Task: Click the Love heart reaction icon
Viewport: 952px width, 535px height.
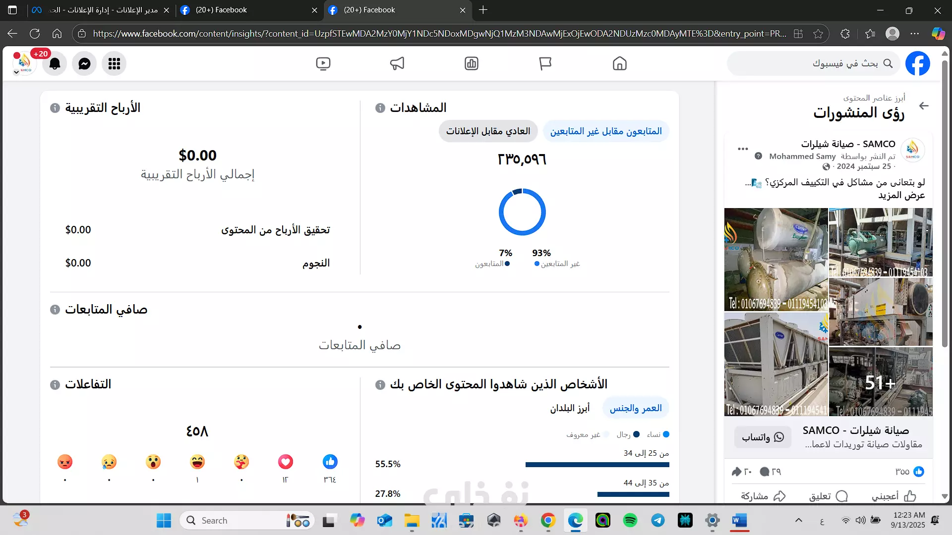Action: pos(286,462)
